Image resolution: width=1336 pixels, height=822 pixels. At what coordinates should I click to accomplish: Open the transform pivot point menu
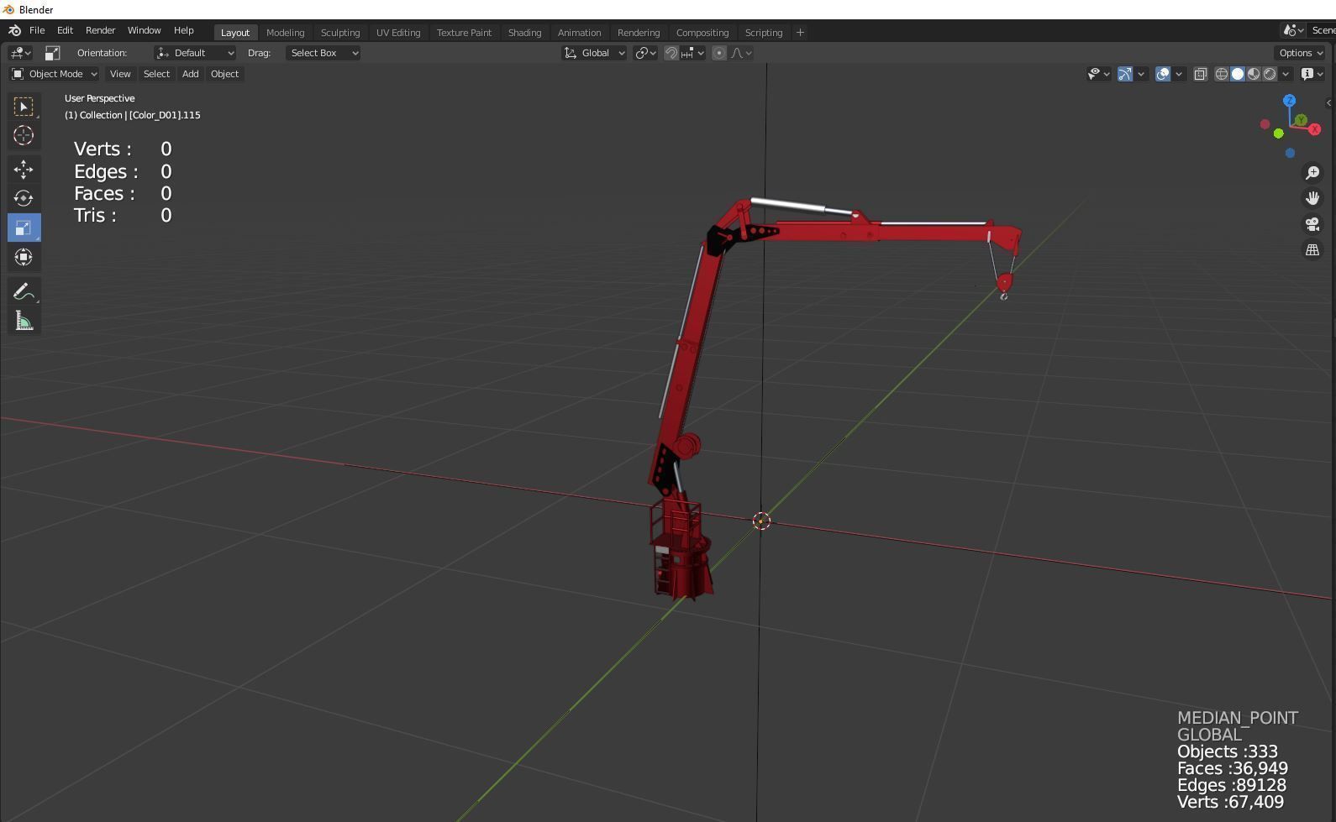point(645,53)
